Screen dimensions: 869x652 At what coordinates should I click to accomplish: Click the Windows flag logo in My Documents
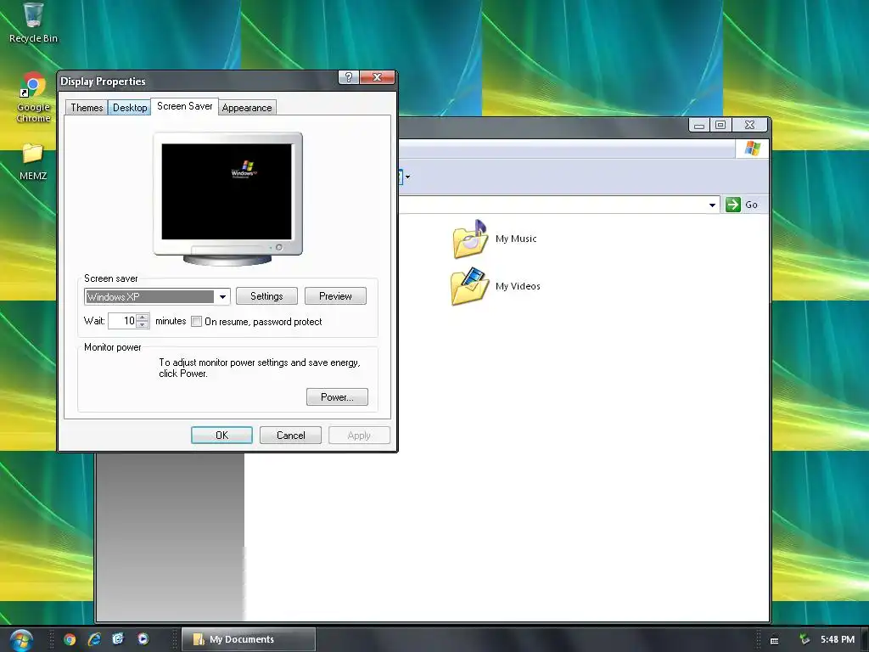[752, 149]
